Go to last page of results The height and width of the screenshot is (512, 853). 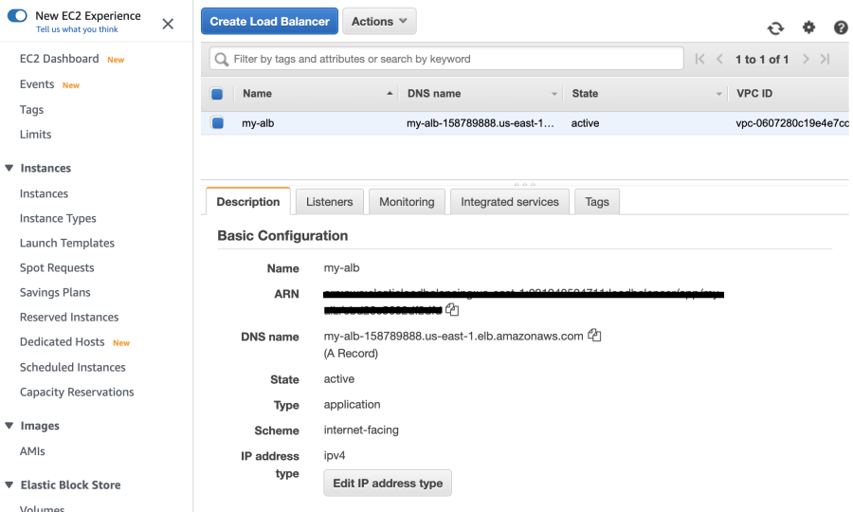click(826, 59)
